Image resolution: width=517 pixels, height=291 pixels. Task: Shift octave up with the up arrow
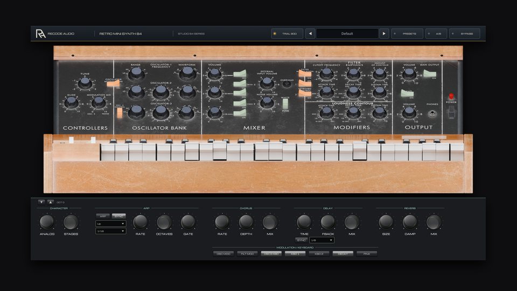pyautogui.click(x=51, y=202)
